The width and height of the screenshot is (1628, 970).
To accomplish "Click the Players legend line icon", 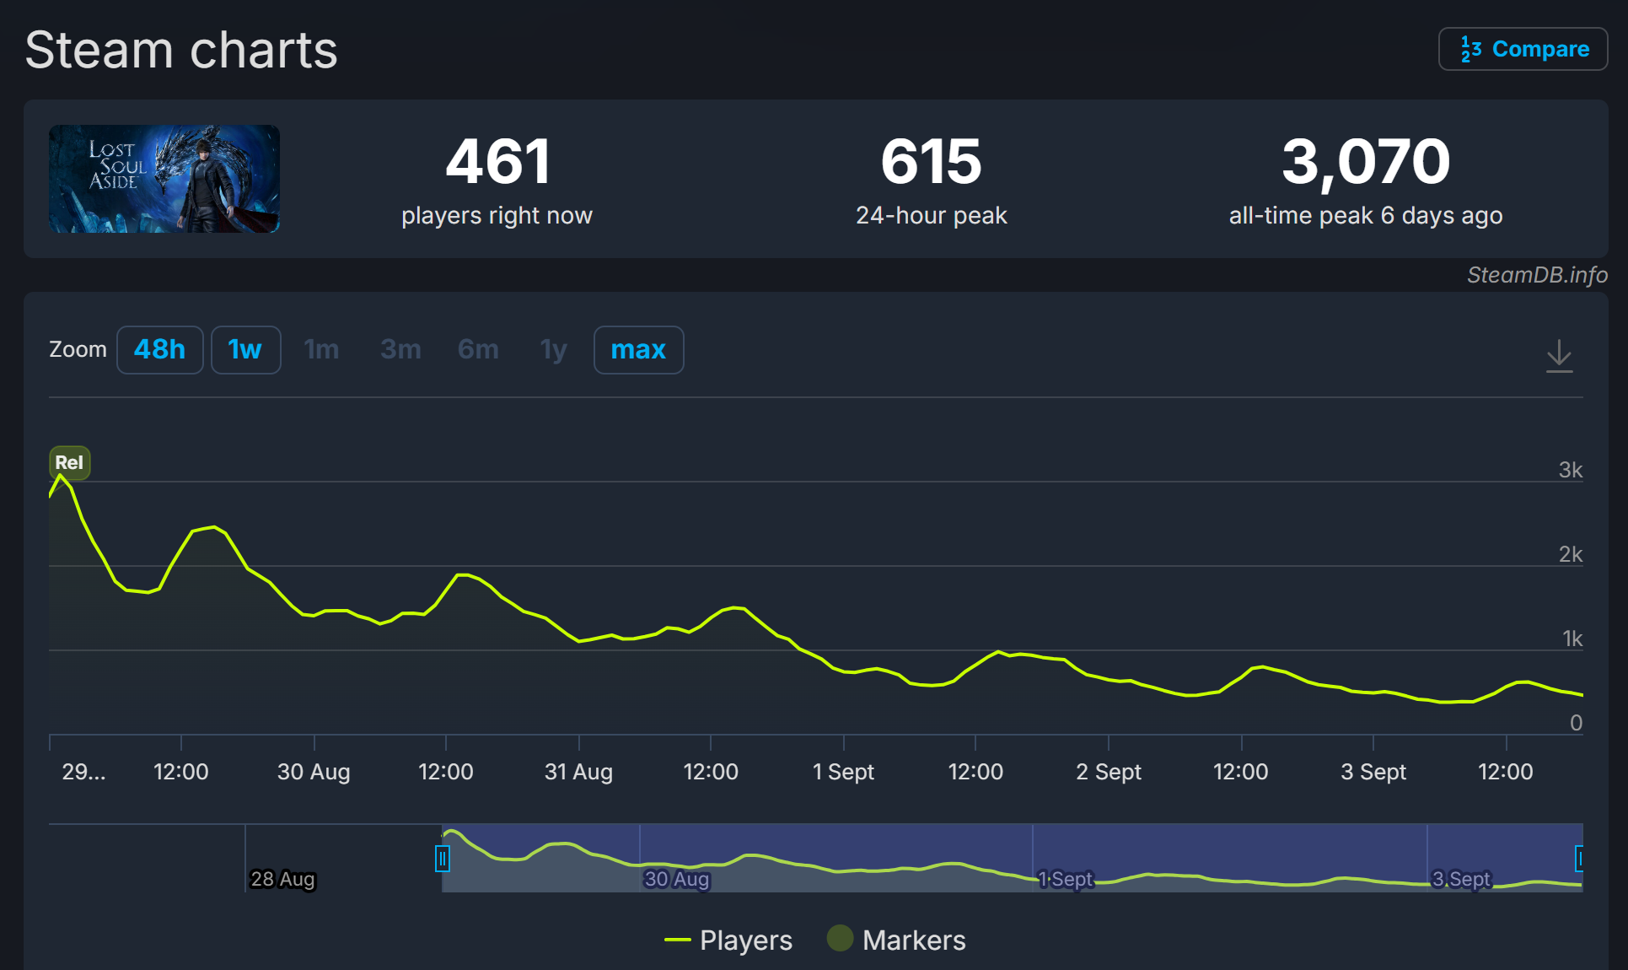I will click(677, 940).
